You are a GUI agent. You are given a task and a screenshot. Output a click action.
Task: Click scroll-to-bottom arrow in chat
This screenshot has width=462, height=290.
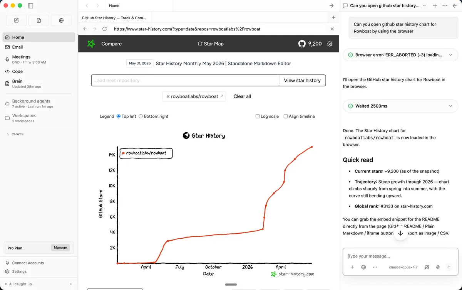(x=400, y=233)
